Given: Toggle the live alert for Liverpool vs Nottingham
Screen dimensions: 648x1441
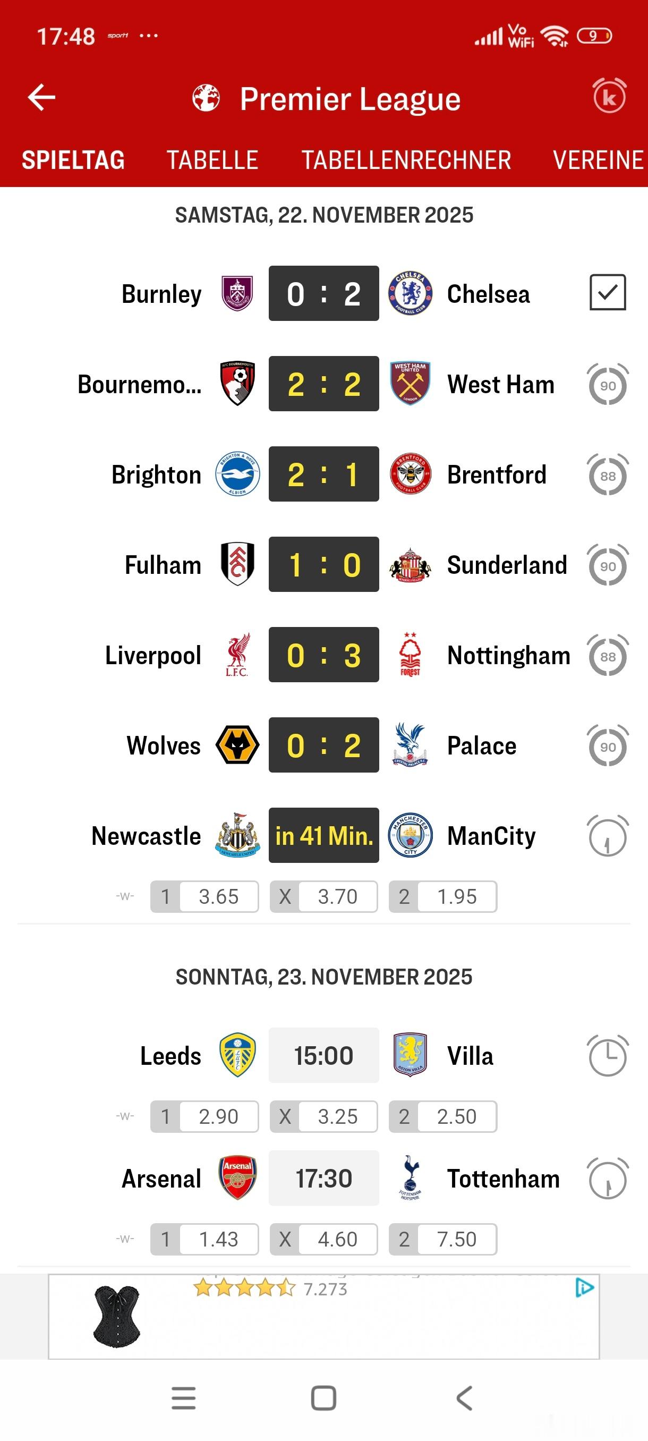Looking at the screenshot, I should pyautogui.click(x=607, y=656).
